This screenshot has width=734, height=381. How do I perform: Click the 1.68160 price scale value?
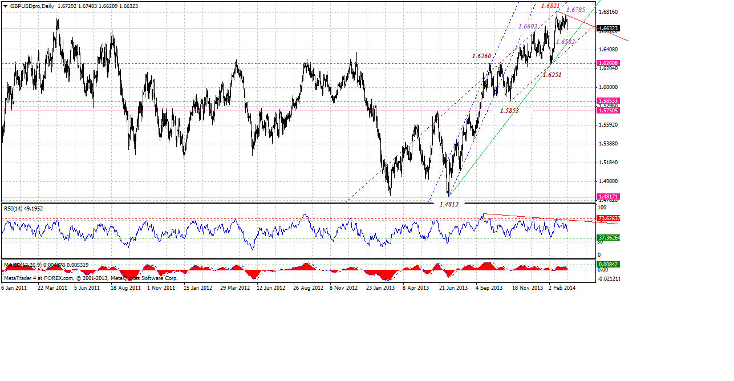tap(609, 12)
